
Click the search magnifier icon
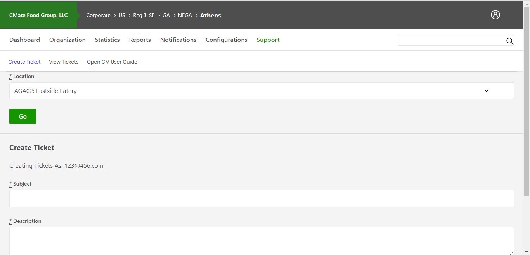pos(510,41)
